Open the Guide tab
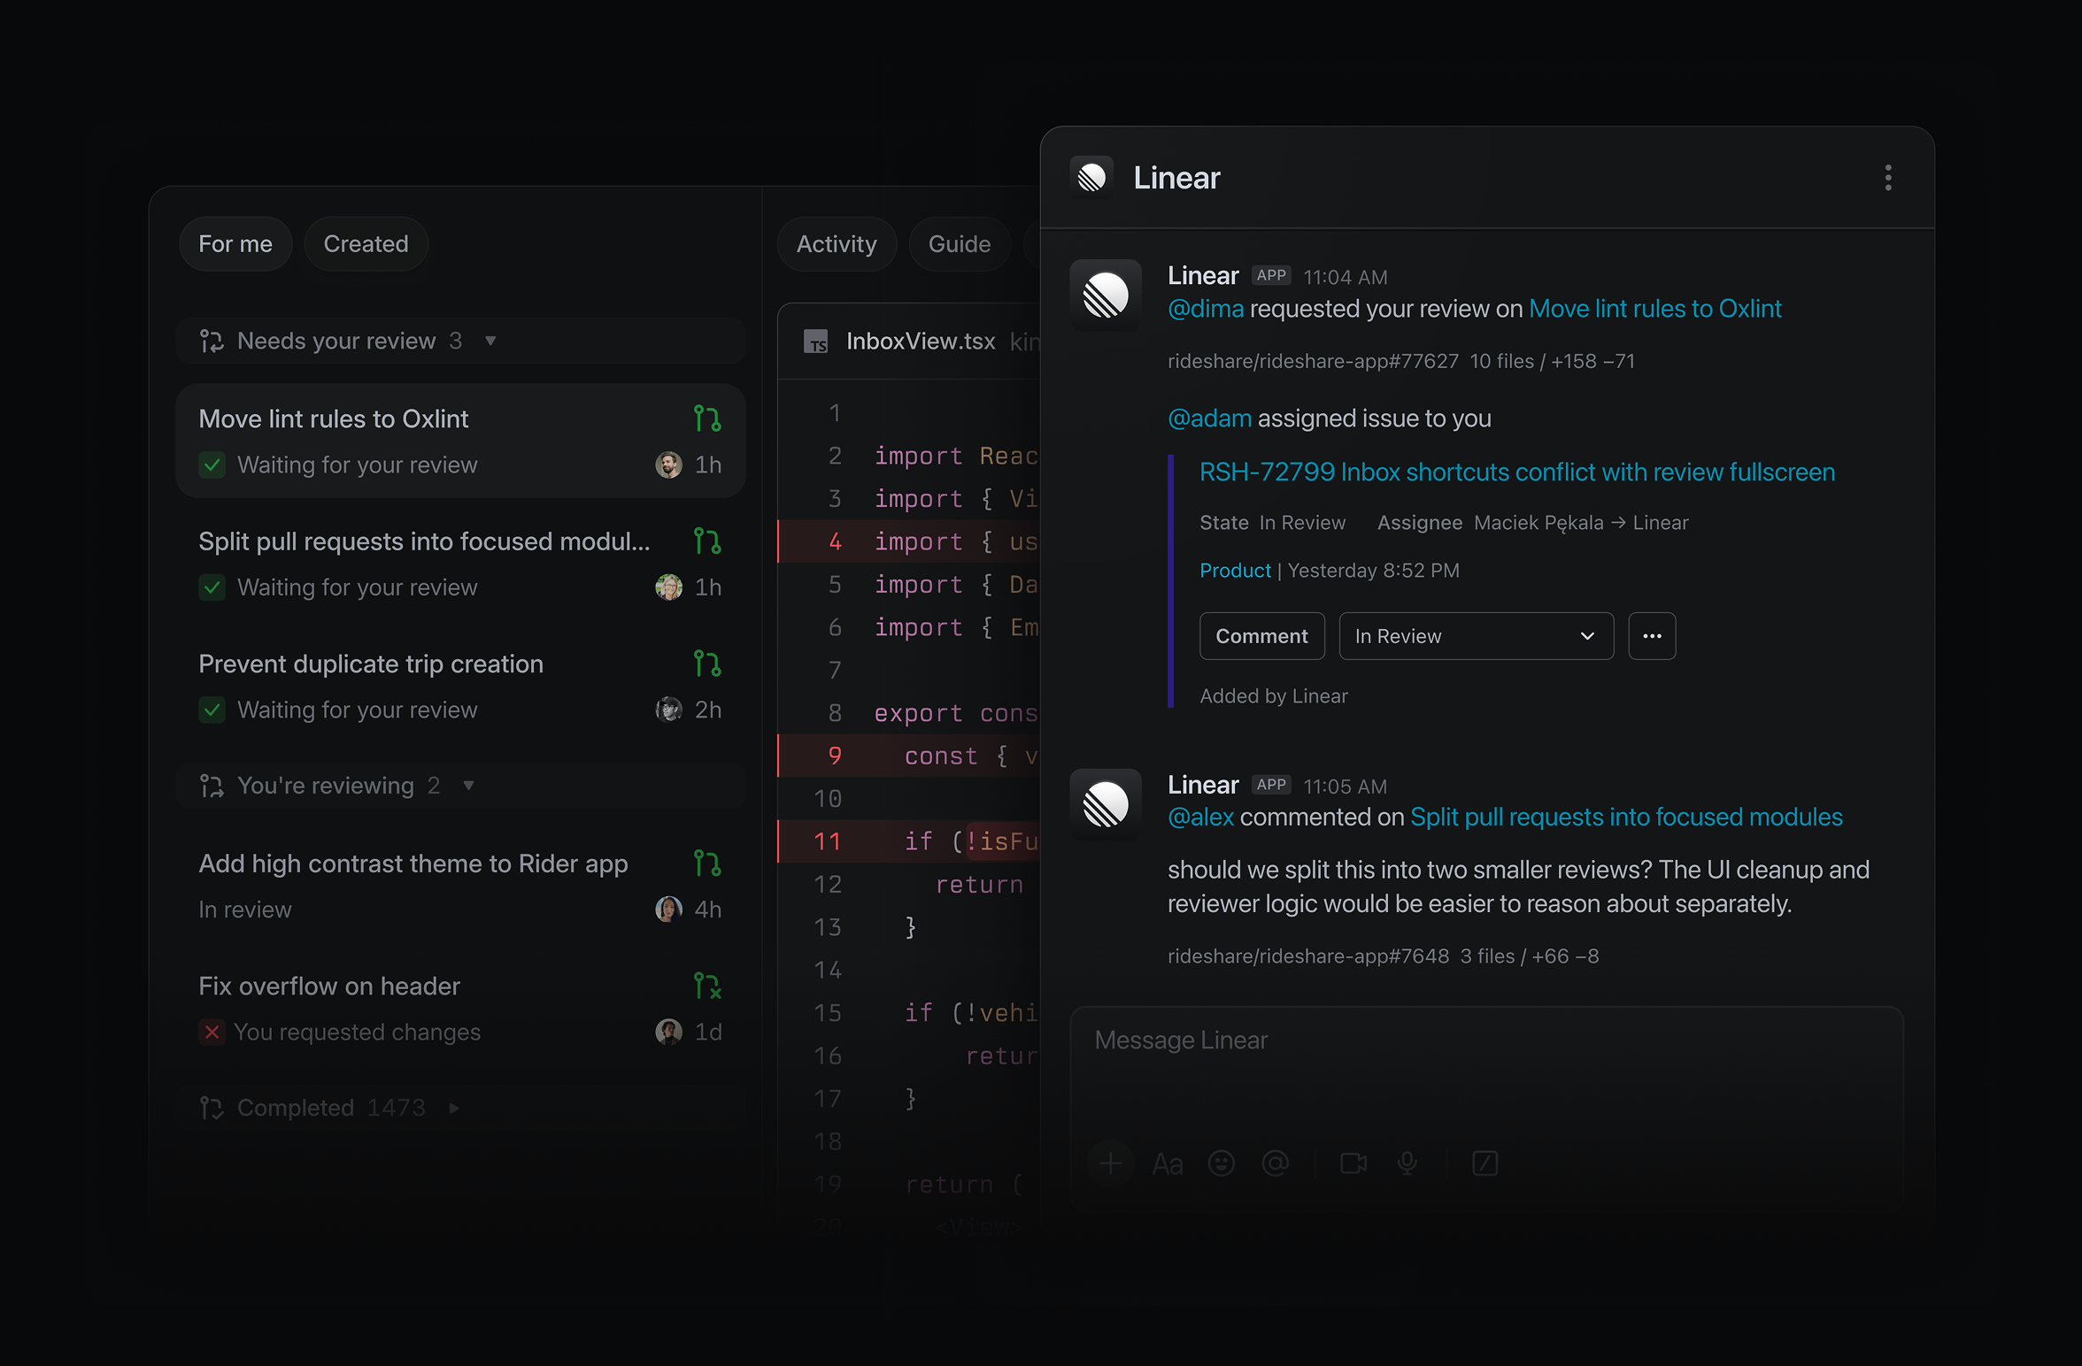Screen dimensions: 2082x1366 (x=960, y=244)
